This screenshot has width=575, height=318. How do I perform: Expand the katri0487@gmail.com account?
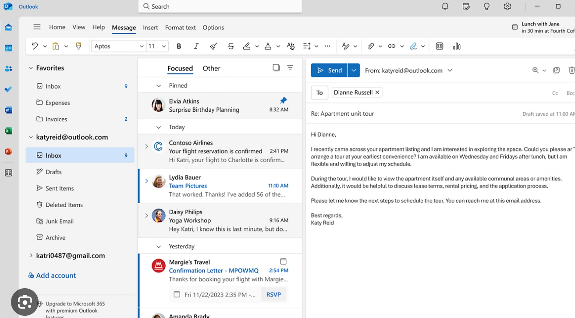31,255
